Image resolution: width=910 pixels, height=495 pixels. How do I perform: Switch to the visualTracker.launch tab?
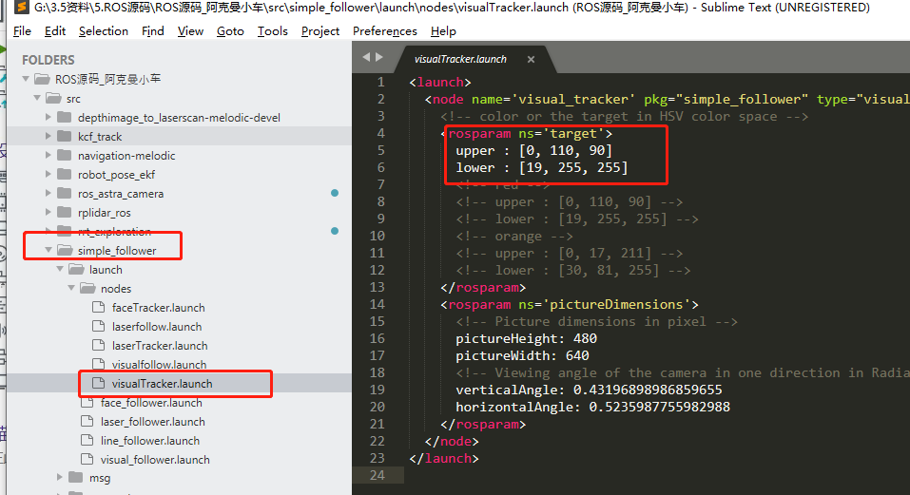pos(460,59)
